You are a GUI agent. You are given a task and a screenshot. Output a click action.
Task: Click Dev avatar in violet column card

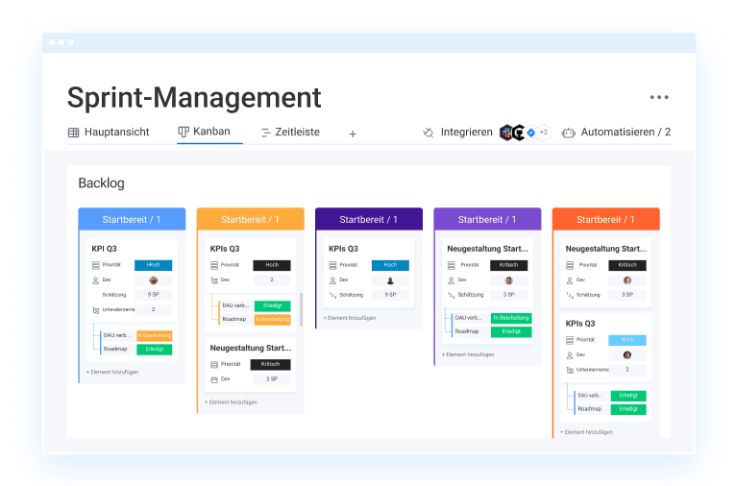pos(509,280)
